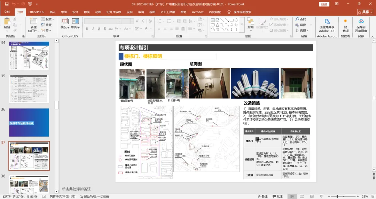Switch to the 幻灯片放映 tab
Viewport: 376px width, 199px height.
coord(114,12)
